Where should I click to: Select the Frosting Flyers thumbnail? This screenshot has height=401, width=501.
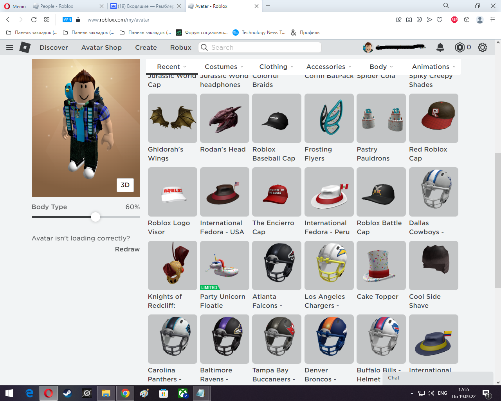tap(329, 118)
